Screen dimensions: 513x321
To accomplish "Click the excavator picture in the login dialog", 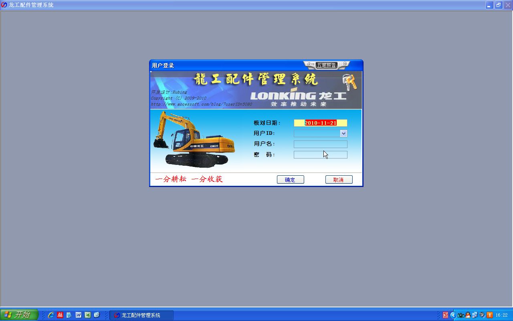I will point(194,139).
